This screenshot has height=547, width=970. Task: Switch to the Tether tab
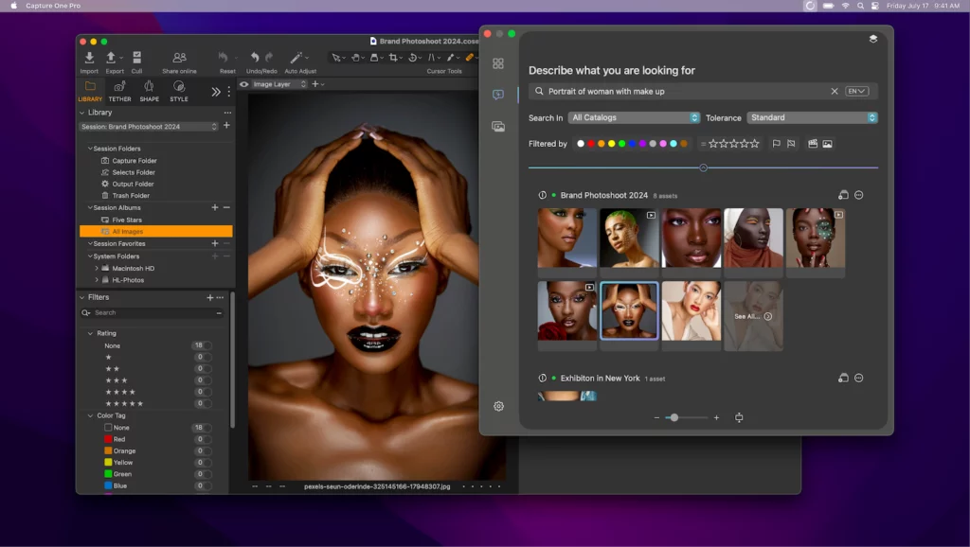point(119,91)
